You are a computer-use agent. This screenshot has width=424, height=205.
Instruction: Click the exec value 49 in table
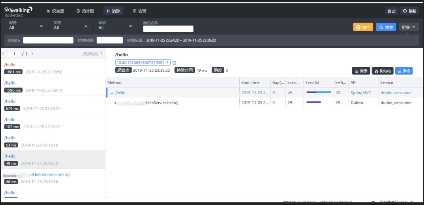click(289, 92)
